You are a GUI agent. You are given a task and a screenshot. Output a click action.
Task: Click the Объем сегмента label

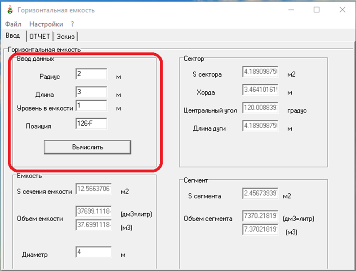pyautogui.click(x=208, y=219)
